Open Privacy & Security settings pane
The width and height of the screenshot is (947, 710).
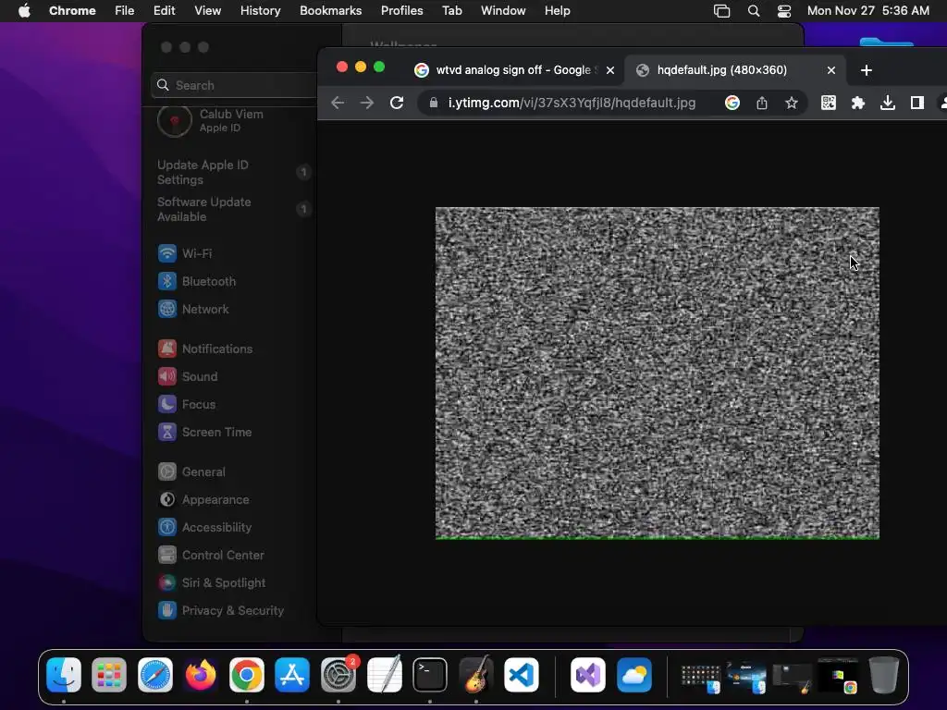[x=221, y=611]
